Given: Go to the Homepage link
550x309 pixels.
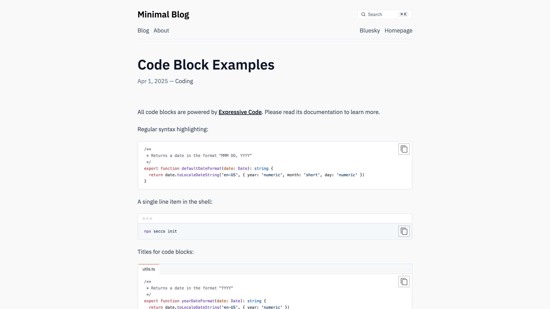Looking at the screenshot, I should click(398, 31).
